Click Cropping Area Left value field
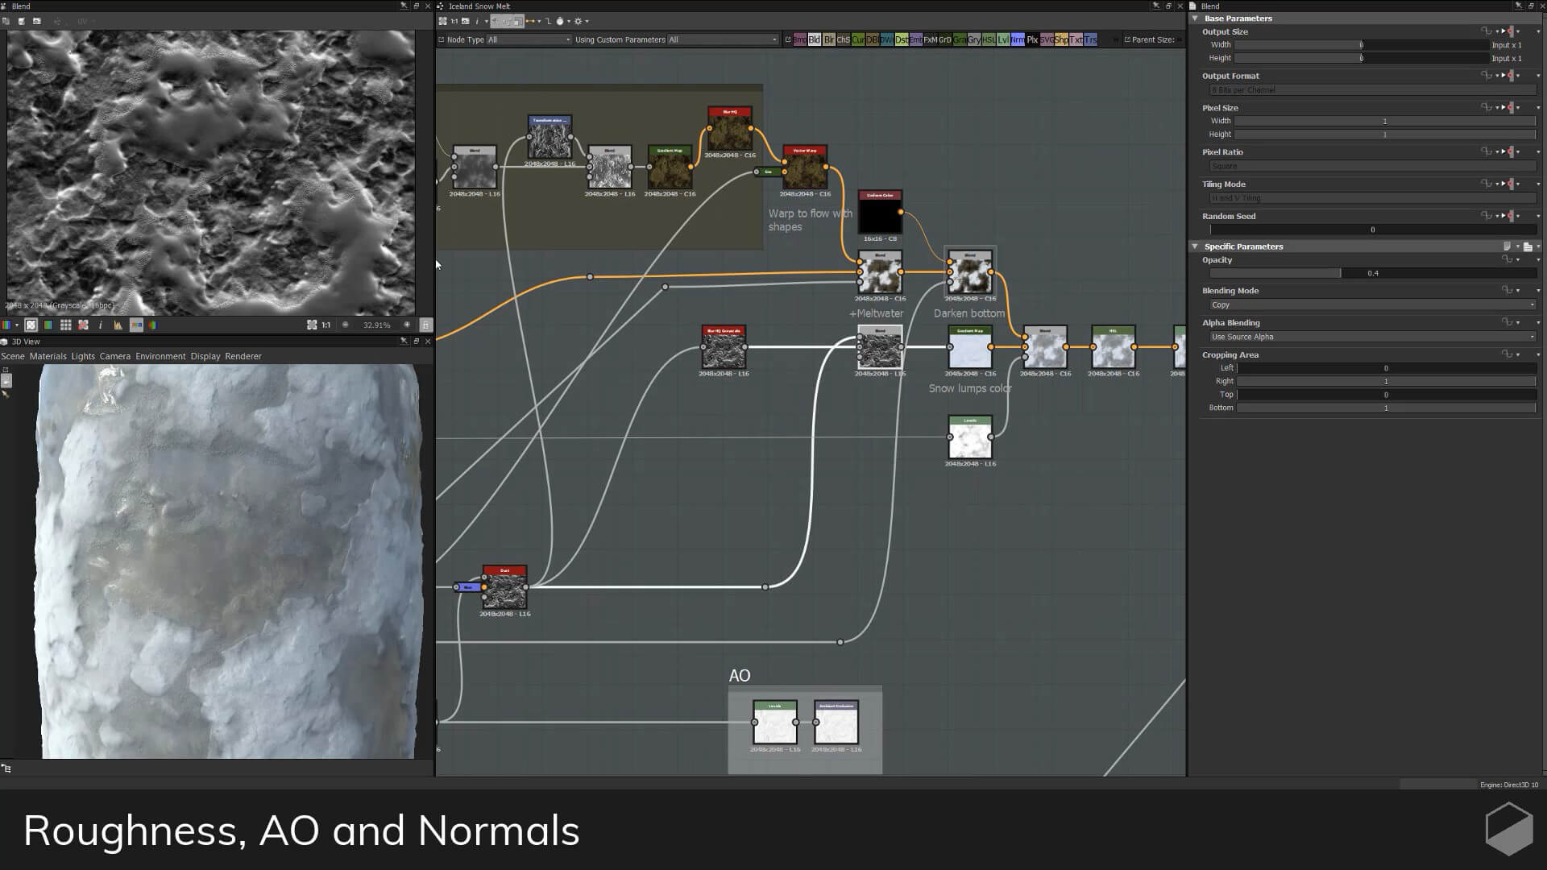 tap(1386, 368)
